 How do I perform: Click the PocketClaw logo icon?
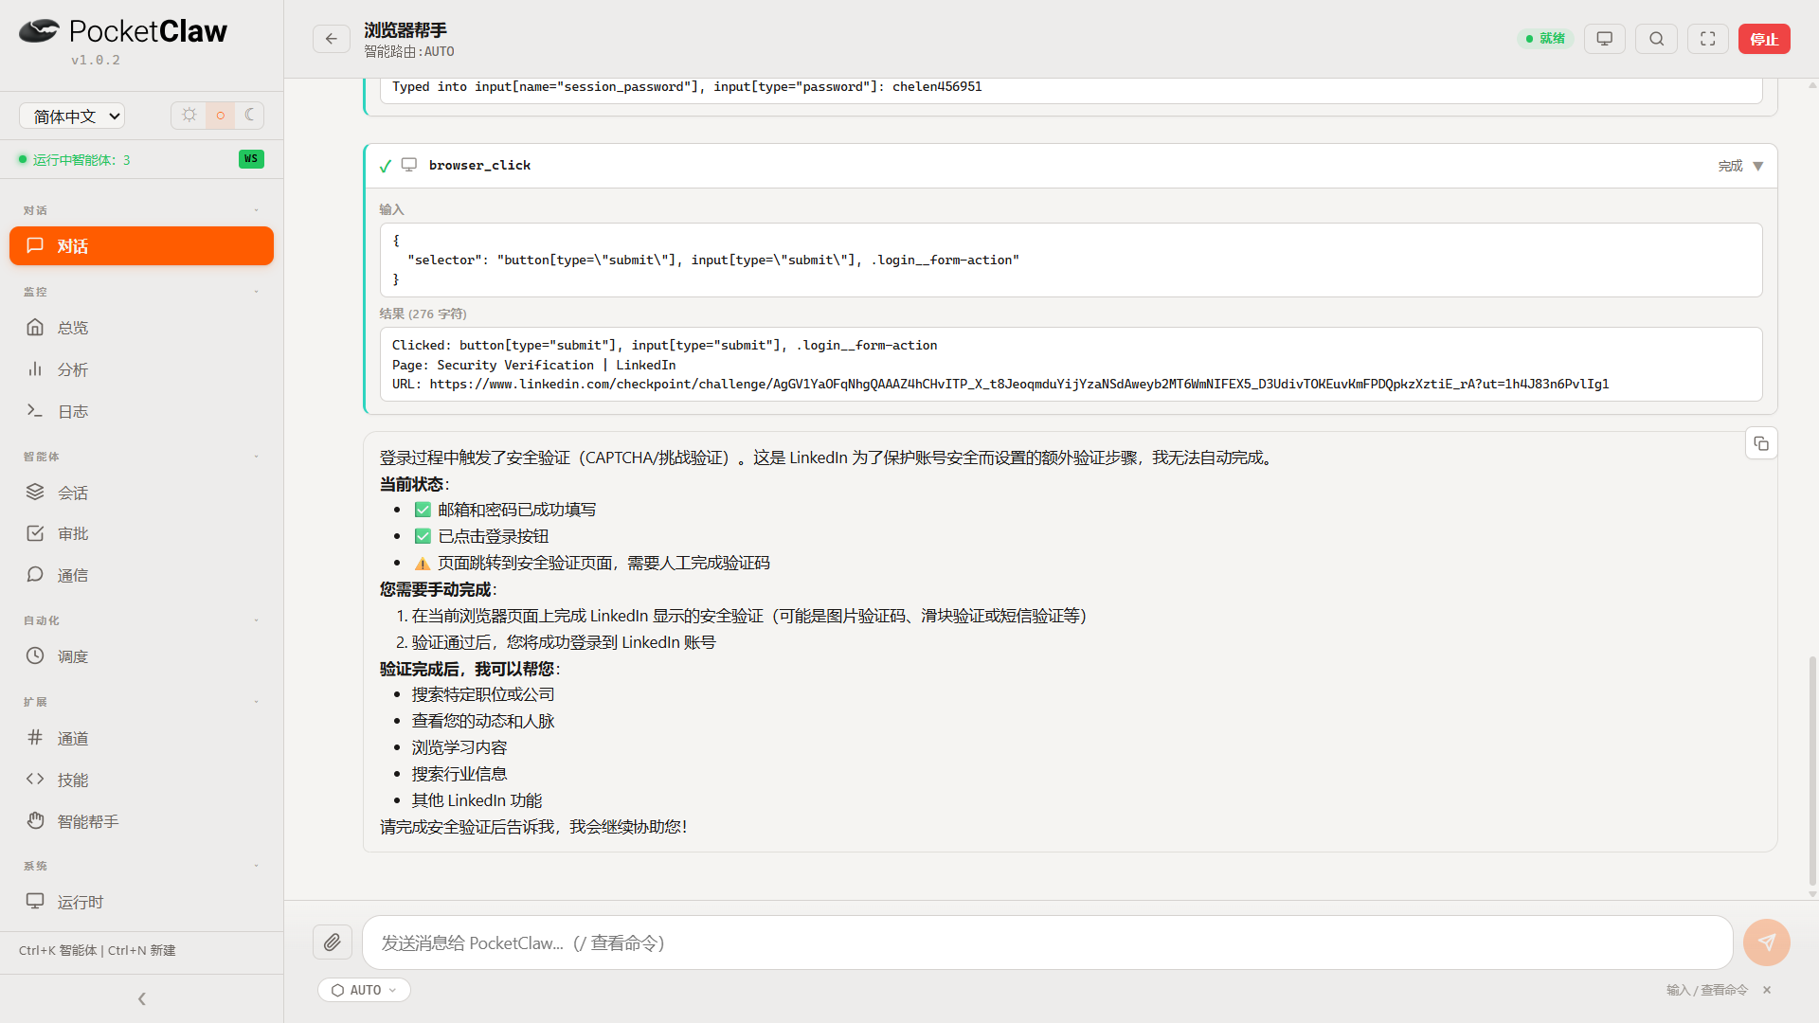coord(39,31)
